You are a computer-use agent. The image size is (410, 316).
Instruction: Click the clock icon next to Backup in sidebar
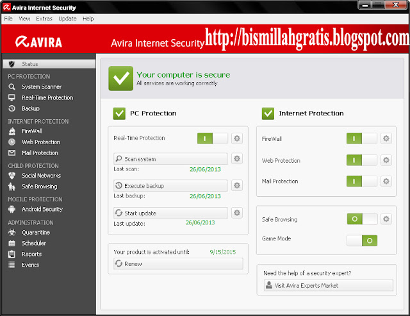pyautogui.click(x=12, y=108)
